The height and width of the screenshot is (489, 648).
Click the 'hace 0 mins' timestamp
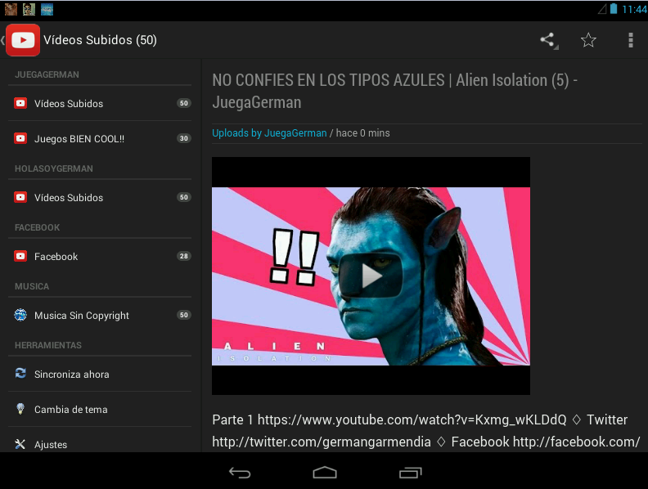click(x=362, y=133)
